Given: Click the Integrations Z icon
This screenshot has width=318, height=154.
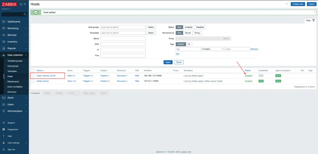Looking at the screenshot, I should tap(4, 130).
